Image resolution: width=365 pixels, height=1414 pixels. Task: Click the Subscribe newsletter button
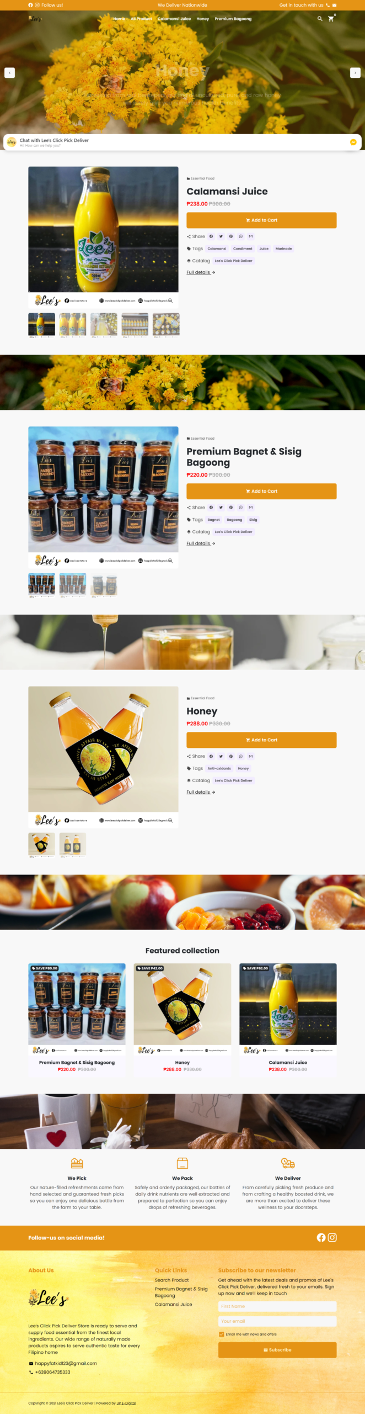[277, 1350]
